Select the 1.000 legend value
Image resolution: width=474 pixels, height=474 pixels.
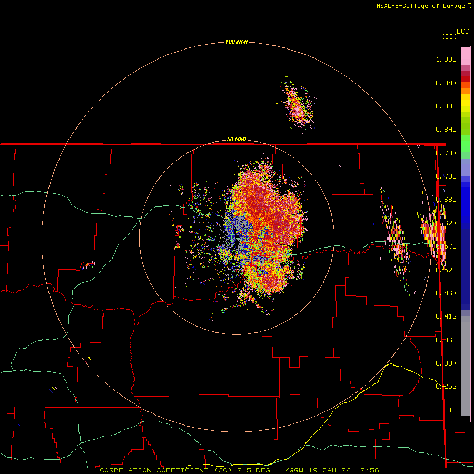446,59
